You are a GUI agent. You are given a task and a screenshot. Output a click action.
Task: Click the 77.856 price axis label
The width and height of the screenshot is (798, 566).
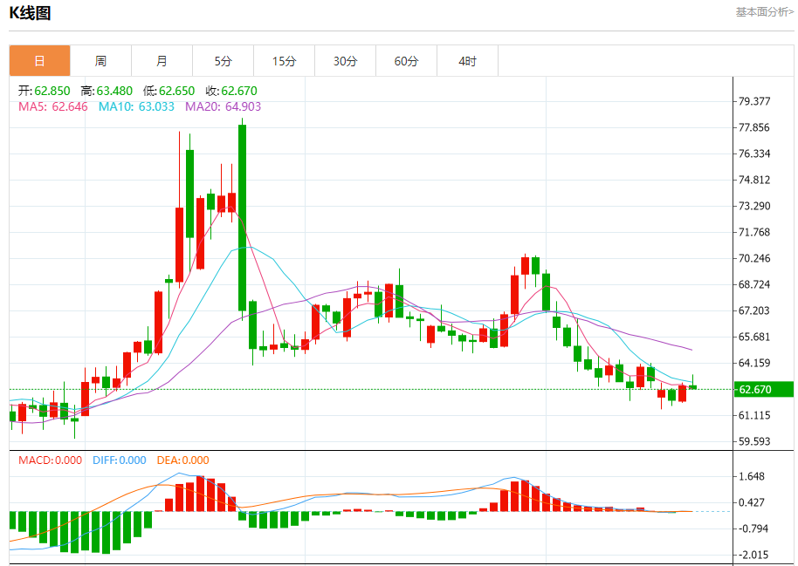pyautogui.click(x=754, y=127)
